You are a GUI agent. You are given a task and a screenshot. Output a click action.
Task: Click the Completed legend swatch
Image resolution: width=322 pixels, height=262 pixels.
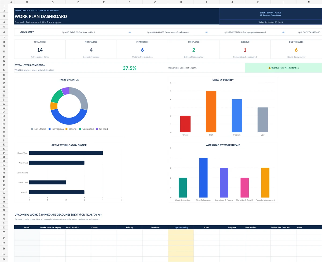[x=80, y=129]
